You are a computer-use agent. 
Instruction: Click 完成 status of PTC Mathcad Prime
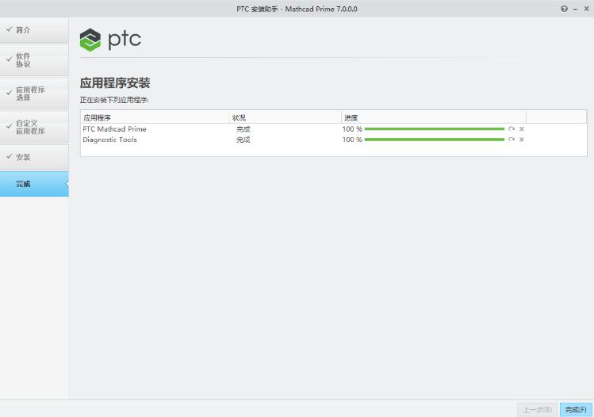click(x=243, y=129)
